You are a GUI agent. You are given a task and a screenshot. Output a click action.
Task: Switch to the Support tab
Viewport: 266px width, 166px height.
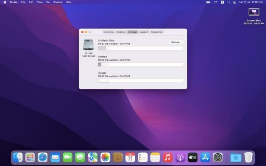(x=144, y=32)
